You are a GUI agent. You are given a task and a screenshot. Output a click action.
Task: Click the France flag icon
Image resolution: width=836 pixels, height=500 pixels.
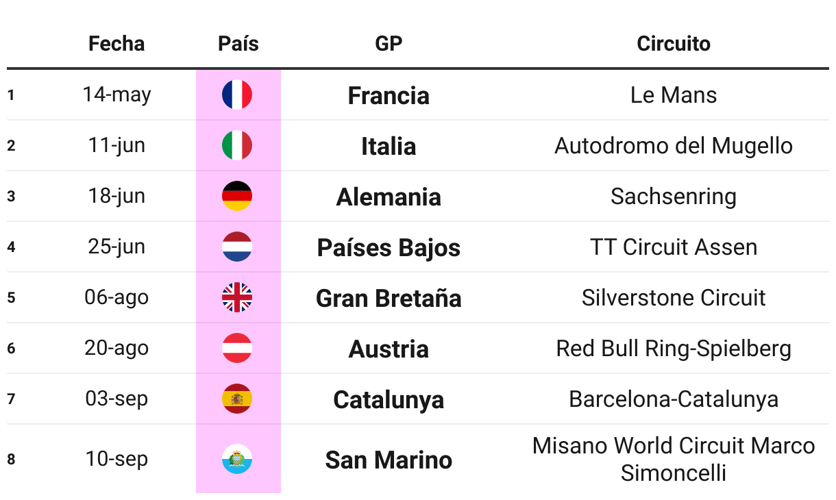(x=237, y=95)
